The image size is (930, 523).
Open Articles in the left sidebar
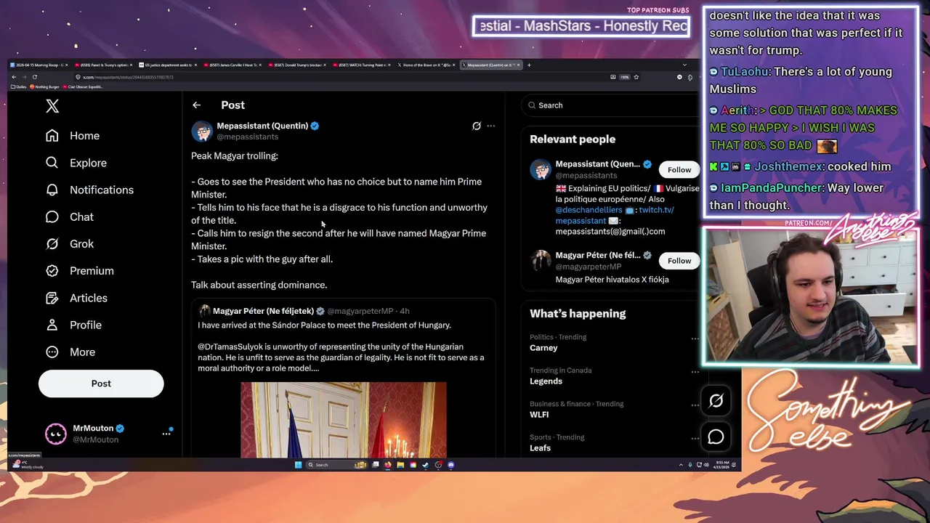pyautogui.click(x=76, y=298)
